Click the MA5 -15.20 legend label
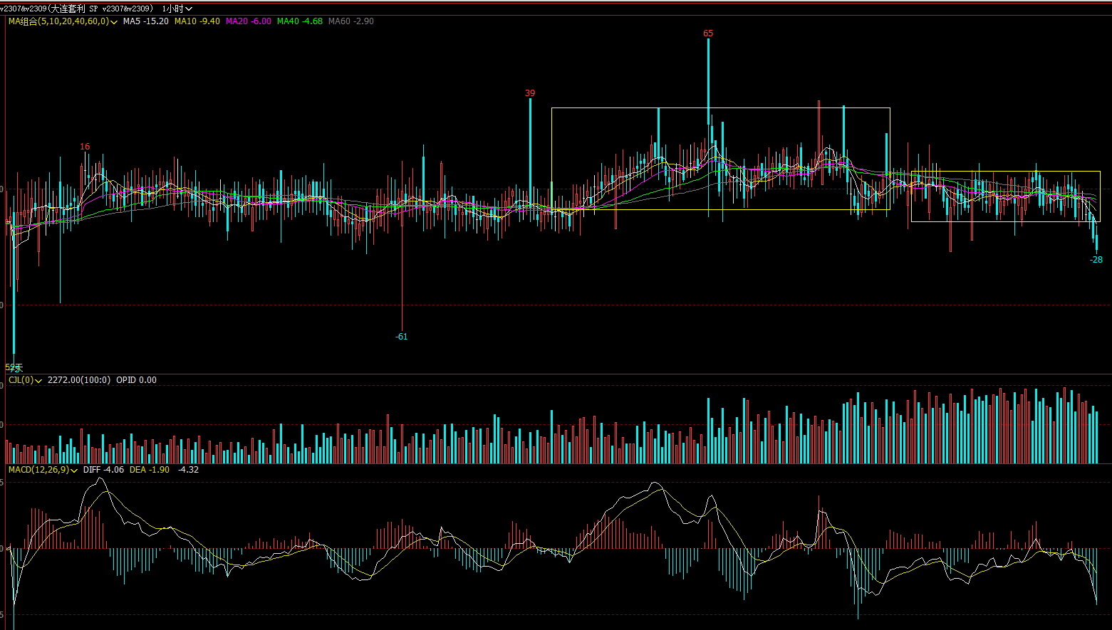Image resolution: width=1112 pixels, height=630 pixels. click(145, 21)
